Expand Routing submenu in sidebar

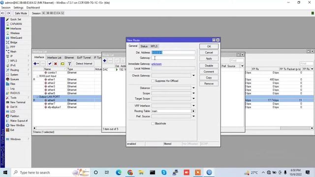(x=14, y=70)
